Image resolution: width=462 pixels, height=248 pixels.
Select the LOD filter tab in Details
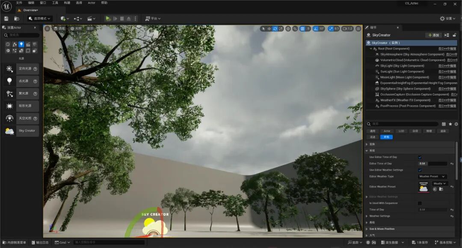[x=401, y=131]
